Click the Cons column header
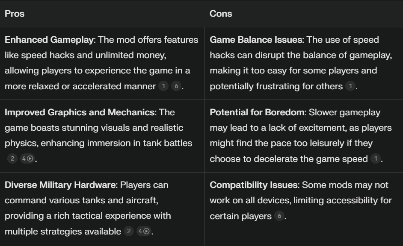This screenshot has height=246, width=403. tap(221, 14)
